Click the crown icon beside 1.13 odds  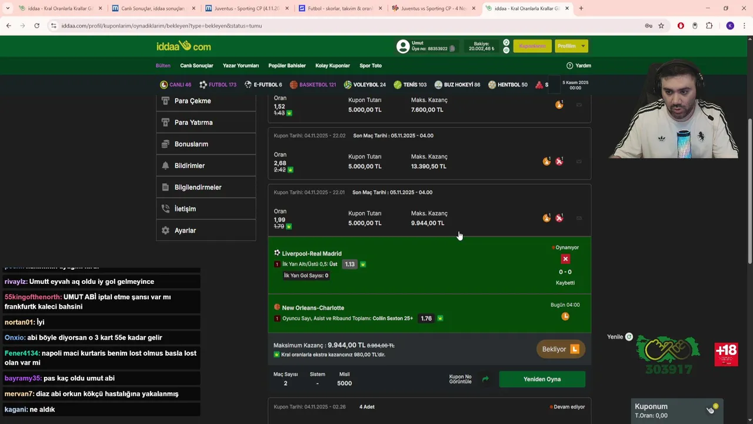tap(363, 264)
